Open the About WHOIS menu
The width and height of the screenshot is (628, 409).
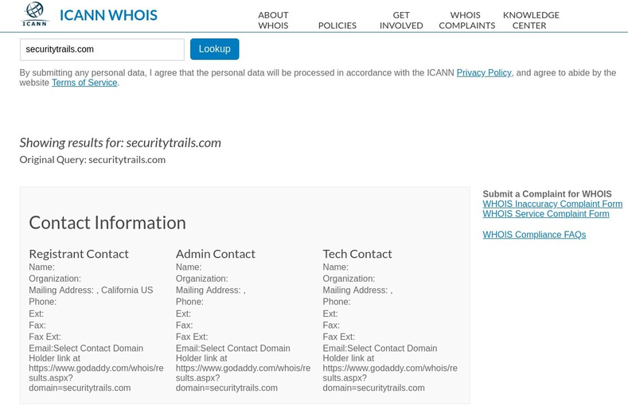tap(273, 20)
